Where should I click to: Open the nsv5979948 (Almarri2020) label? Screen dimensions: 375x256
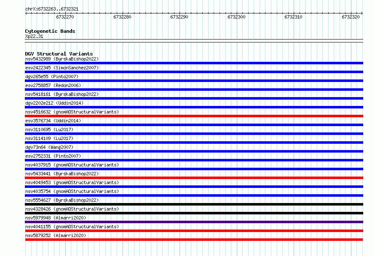click(56, 218)
